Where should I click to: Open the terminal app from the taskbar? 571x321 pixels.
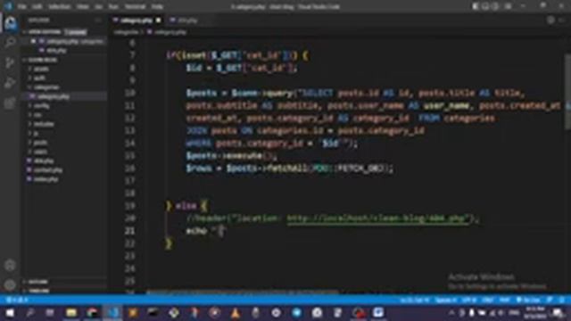[x=153, y=313]
